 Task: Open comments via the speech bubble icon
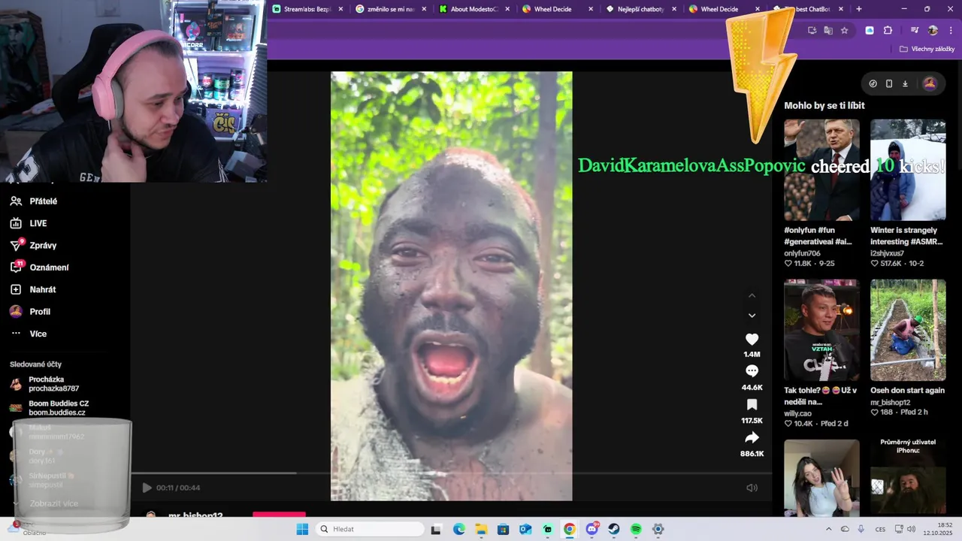(x=752, y=371)
